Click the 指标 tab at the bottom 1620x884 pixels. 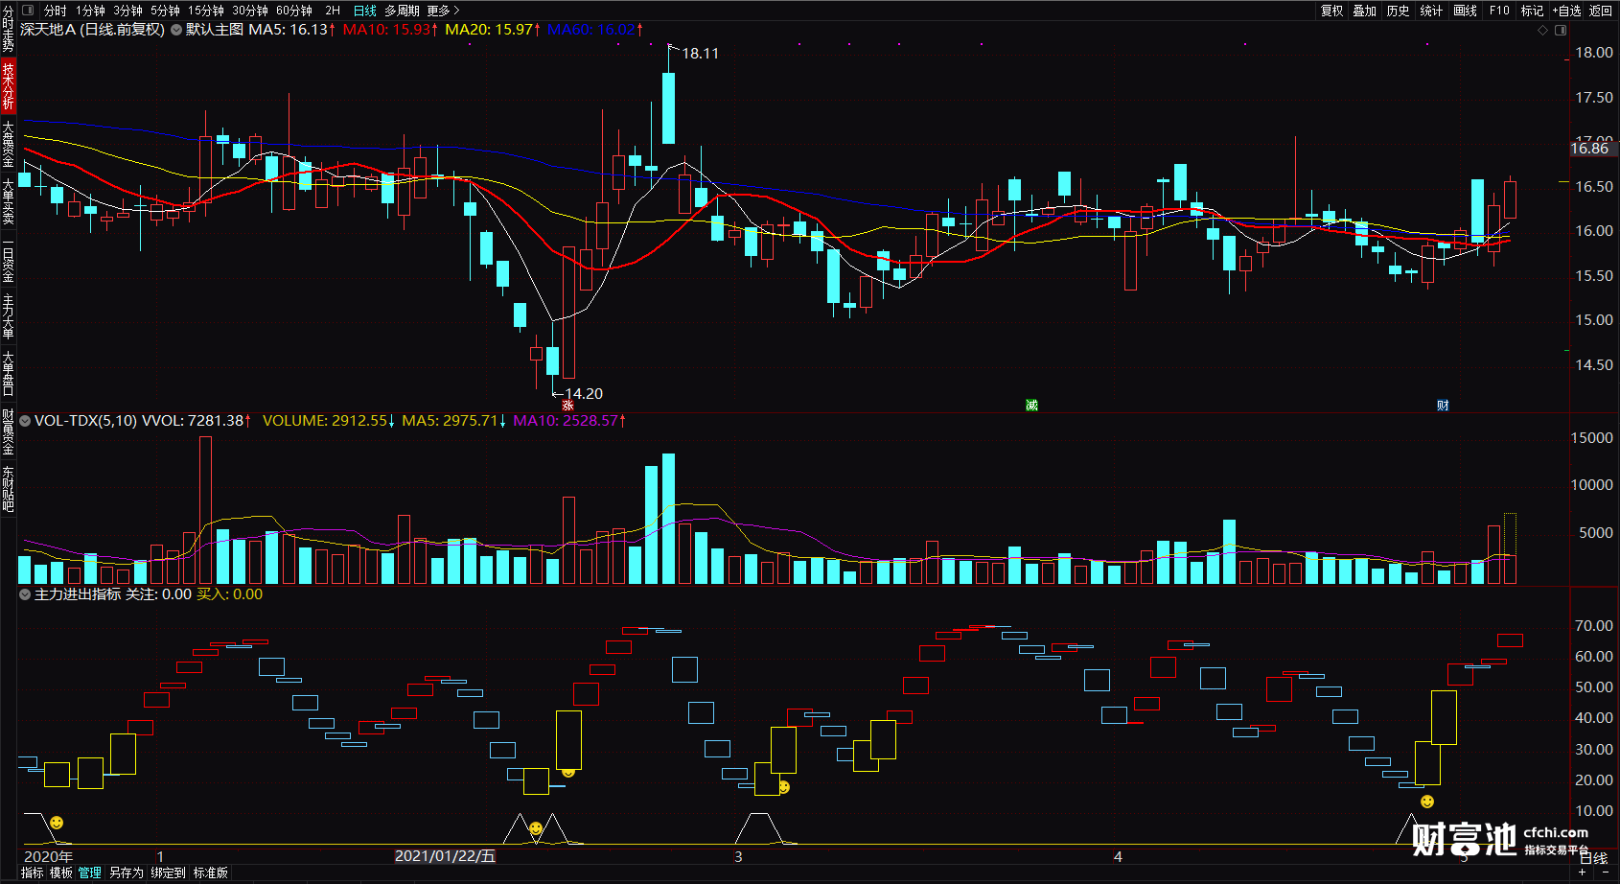point(33,873)
